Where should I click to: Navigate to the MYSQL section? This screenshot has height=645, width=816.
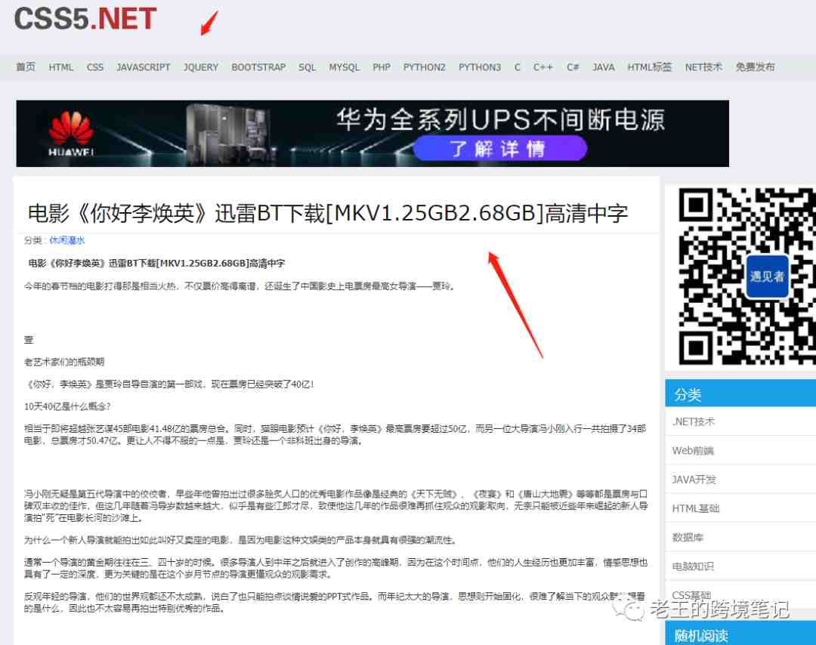[x=344, y=67]
